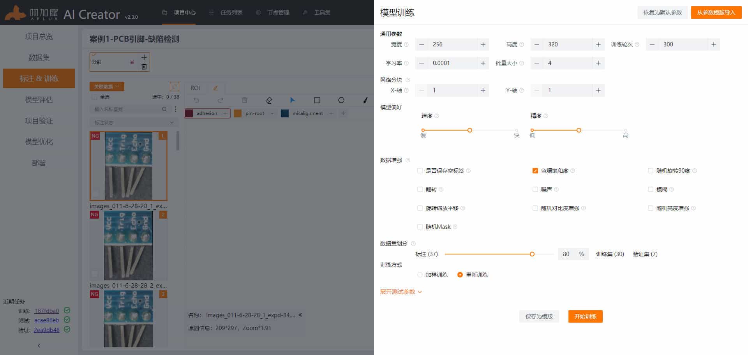Enable 噪声 noise checkbox
748x355 pixels.
[535, 189]
